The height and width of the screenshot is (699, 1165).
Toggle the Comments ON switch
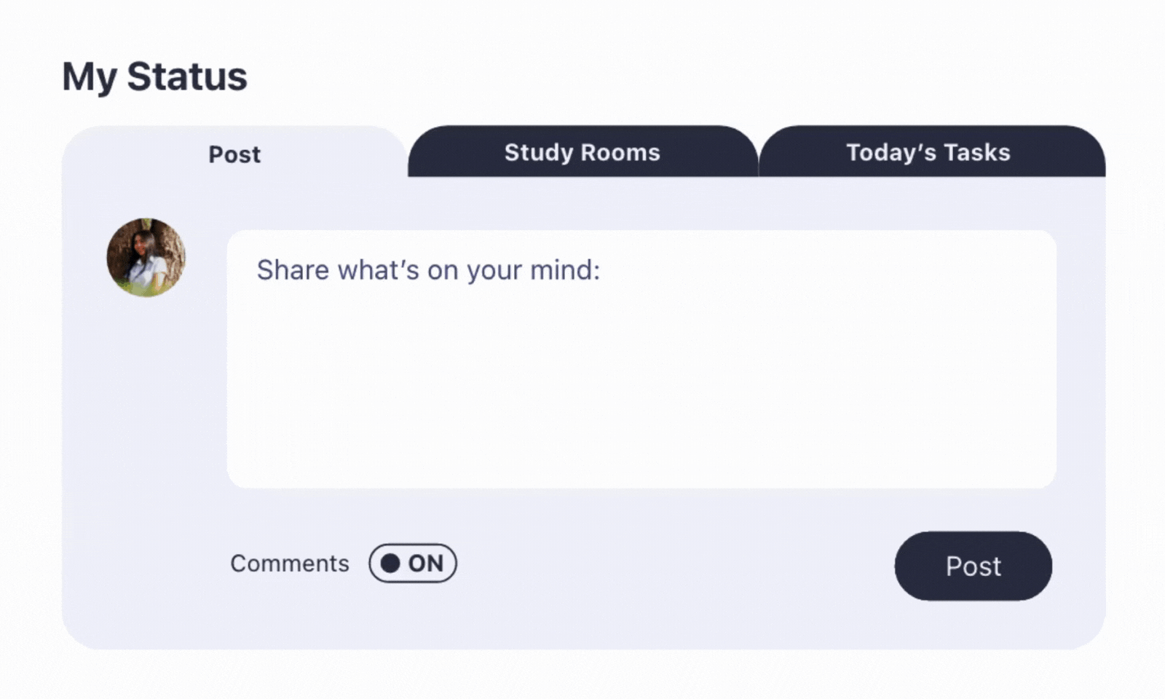[413, 563]
